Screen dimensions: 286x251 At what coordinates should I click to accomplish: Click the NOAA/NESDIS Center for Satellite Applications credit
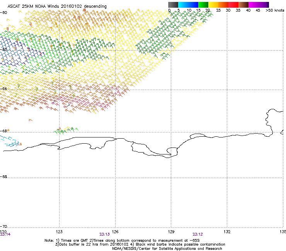[x=167, y=249]
